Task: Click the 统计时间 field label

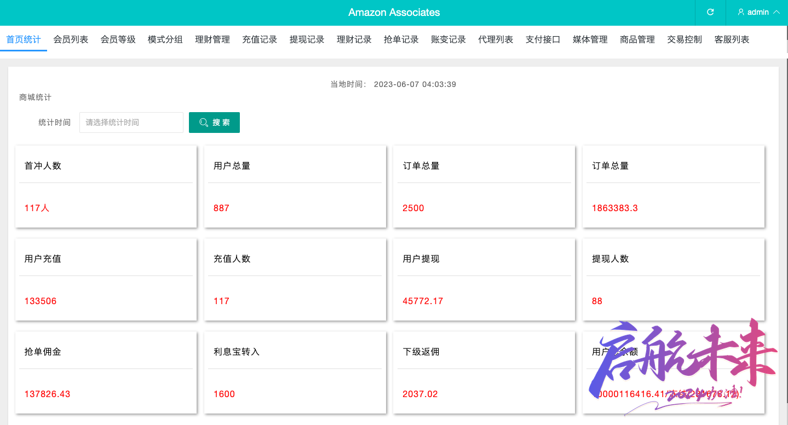Action: [x=54, y=123]
